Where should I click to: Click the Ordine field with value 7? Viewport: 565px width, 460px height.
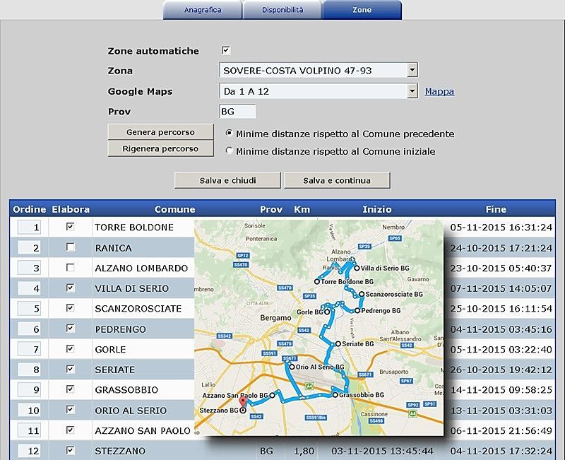tap(29, 349)
